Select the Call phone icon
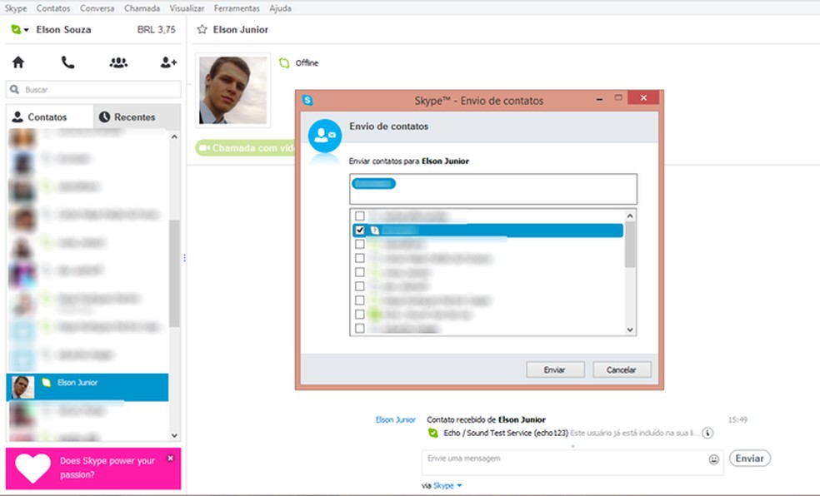 [68, 62]
